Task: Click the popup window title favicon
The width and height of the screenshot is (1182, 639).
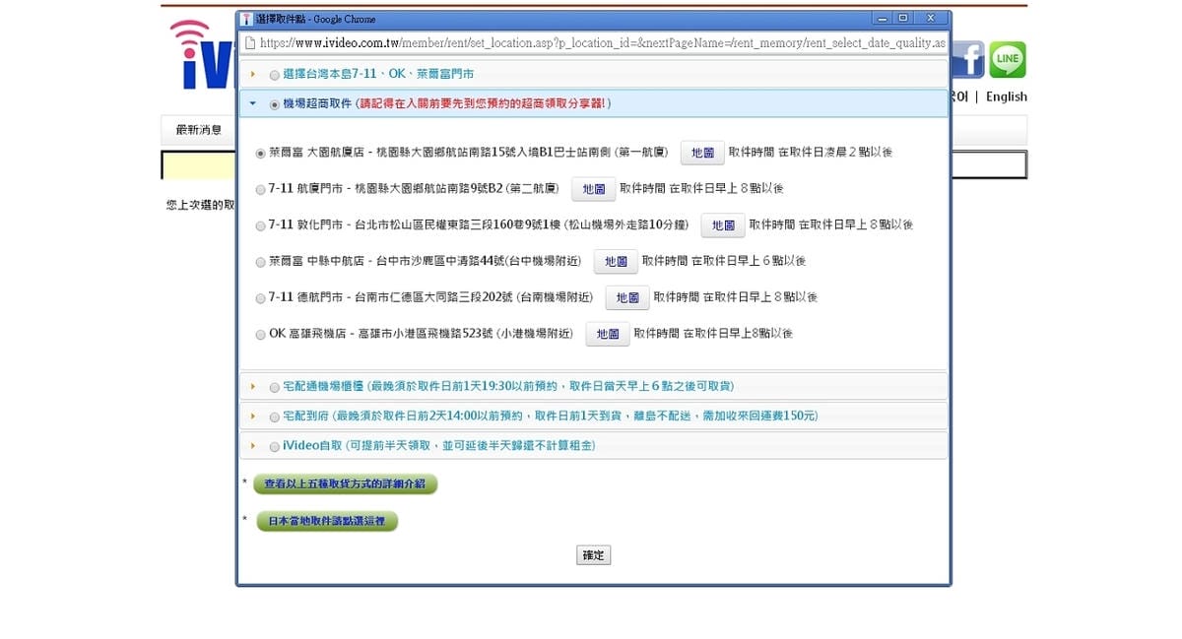Action: [x=246, y=19]
